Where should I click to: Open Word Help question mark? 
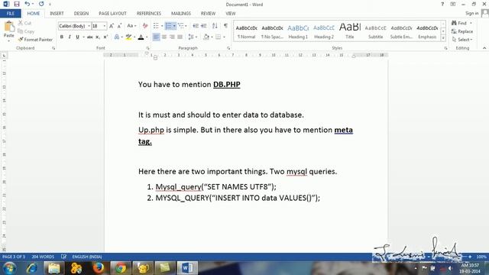(x=442, y=5)
